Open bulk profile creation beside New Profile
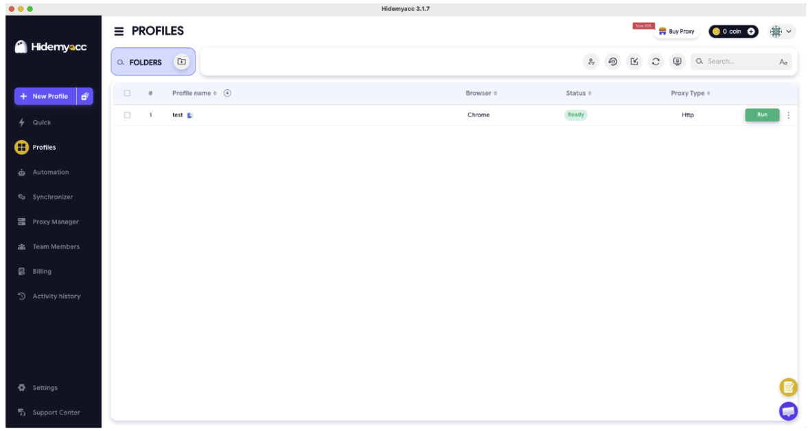This screenshot has width=810, height=431. [x=84, y=96]
